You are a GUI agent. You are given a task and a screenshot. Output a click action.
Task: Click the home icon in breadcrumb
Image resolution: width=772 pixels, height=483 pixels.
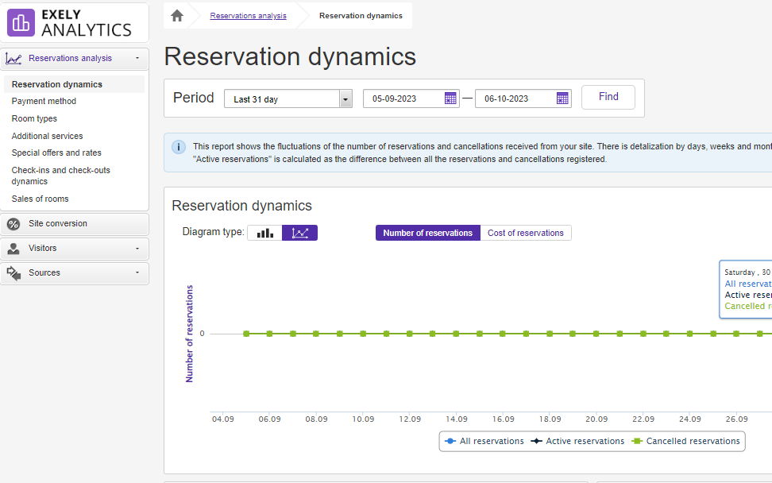point(177,16)
